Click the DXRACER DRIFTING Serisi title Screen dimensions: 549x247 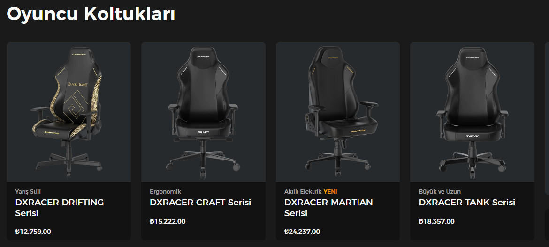[60, 208]
